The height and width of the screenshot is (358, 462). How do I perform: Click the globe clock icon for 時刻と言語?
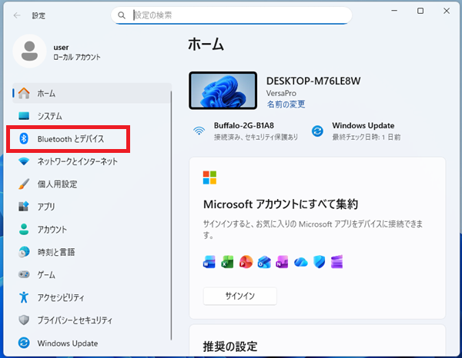click(24, 252)
